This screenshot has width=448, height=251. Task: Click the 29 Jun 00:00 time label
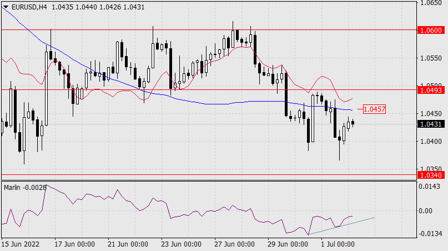[288, 244]
